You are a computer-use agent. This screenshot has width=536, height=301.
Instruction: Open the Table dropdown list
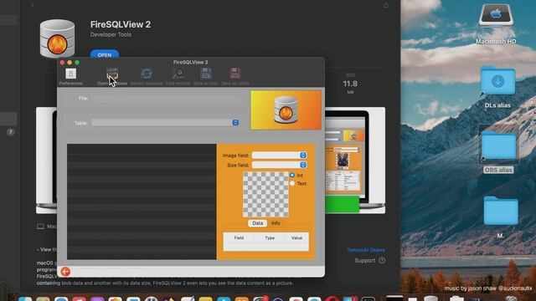click(x=165, y=123)
